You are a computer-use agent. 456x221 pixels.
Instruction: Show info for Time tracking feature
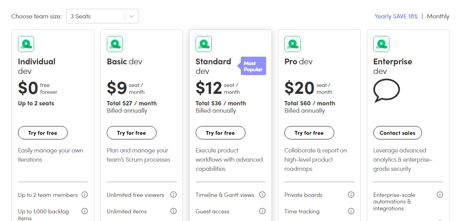(351, 211)
